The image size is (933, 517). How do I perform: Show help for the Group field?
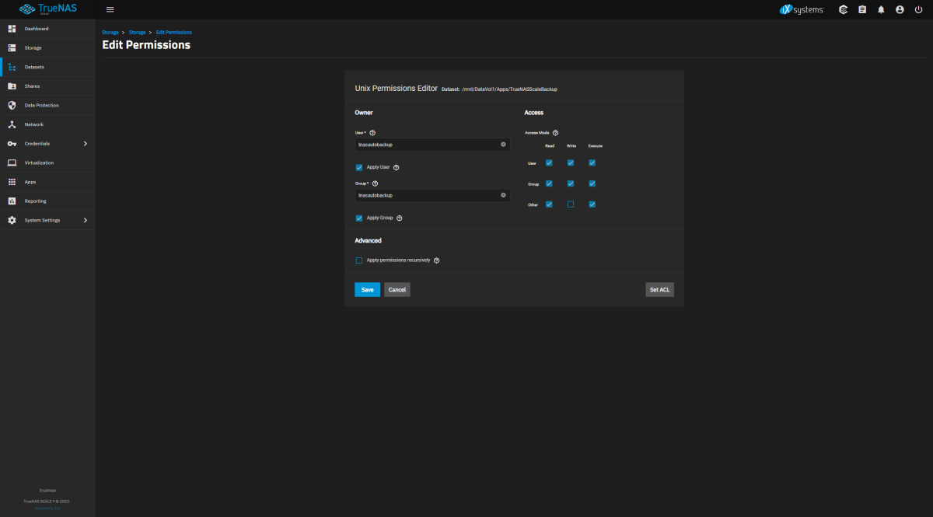[375, 183]
